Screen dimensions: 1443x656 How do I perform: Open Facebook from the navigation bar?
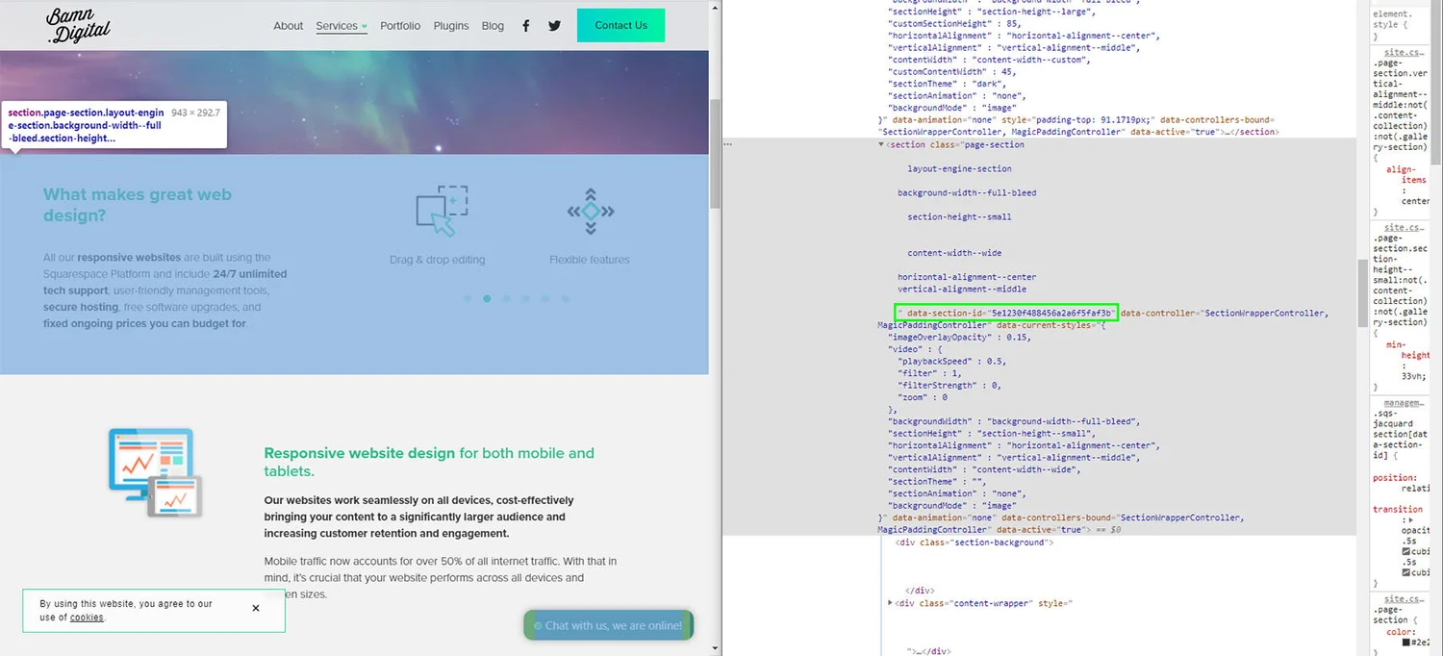(525, 25)
